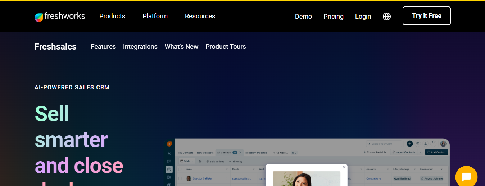485x186 pixels.
Task: Expand the Import Contacts dropdown arrow
Action: click(x=420, y=152)
